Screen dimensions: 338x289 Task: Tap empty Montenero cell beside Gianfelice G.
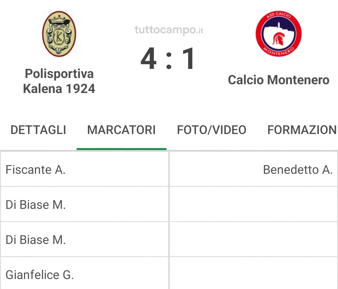[x=253, y=273]
